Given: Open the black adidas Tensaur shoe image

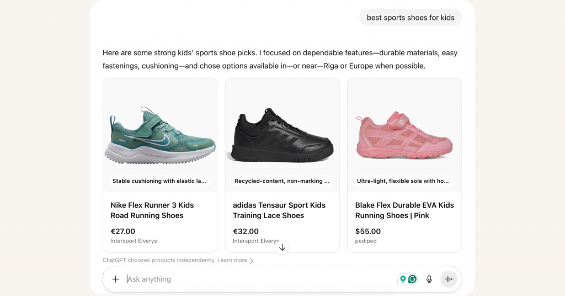Looking at the screenshot, I should (x=282, y=135).
